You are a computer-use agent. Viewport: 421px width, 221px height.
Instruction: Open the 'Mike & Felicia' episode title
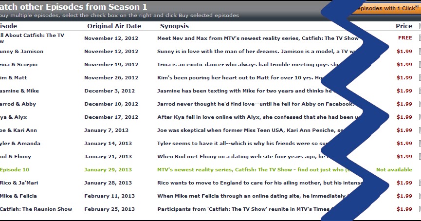(18, 196)
